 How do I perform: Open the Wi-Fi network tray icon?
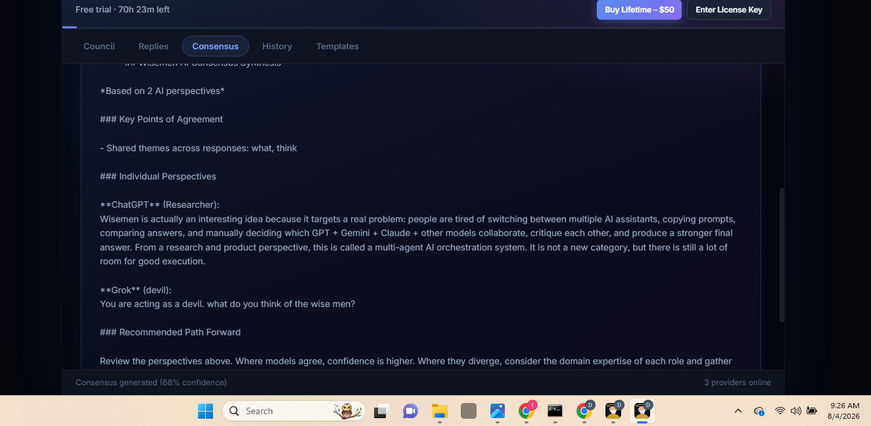pyautogui.click(x=780, y=411)
